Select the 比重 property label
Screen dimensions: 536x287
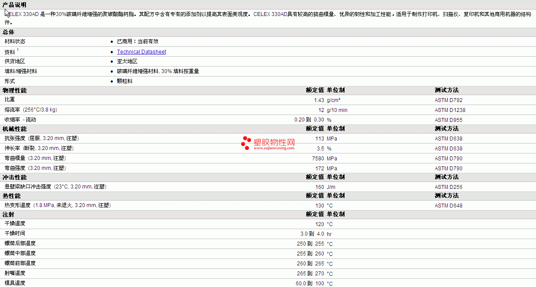(x=10, y=100)
